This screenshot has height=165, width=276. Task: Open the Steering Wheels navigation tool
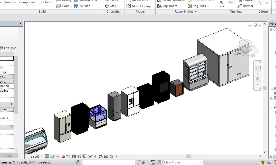tap(258, 69)
